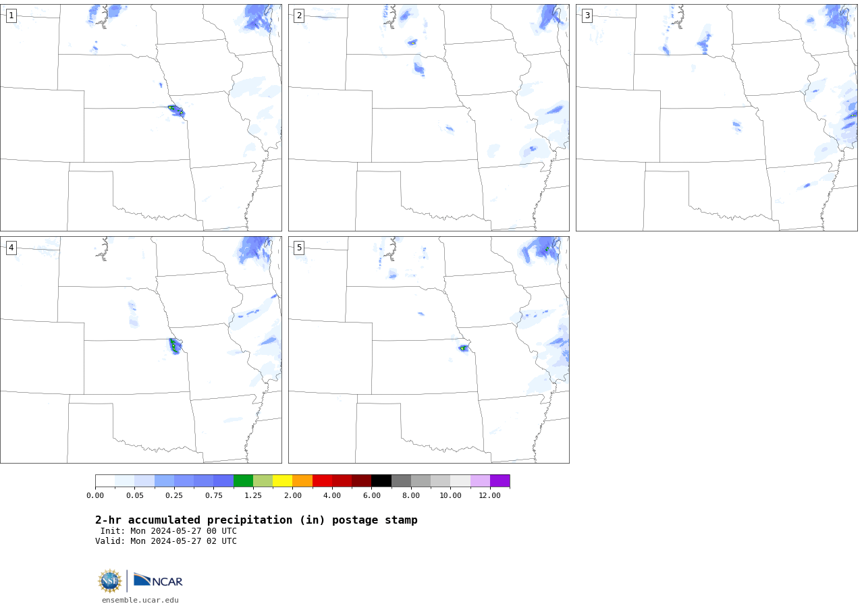Image resolution: width=864 pixels, height=608 pixels.
Task: Click the 0.25 colorbar label
Action: click(174, 495)
